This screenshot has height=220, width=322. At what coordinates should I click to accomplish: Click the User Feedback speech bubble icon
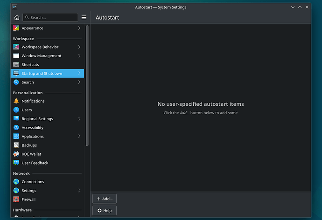[16, 163]
